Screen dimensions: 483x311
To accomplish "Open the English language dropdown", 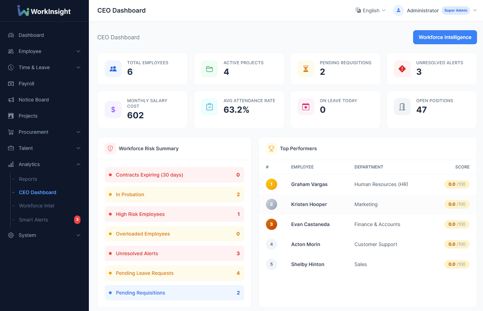I will (371, 11).
